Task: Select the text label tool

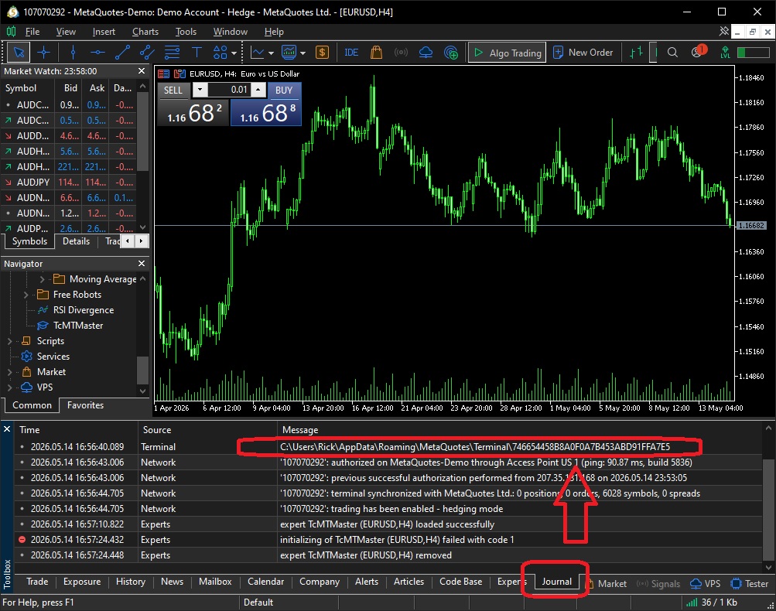Action: (x=197, y=53)
